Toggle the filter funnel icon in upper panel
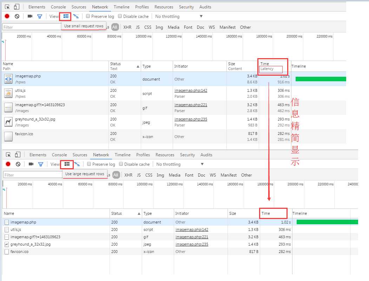This screenshot has height=281, width=369. (40, 16)
